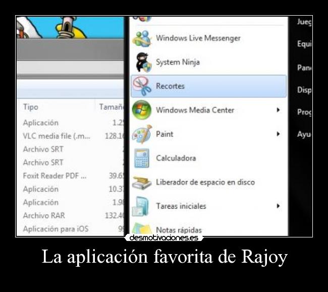
Task: Select the second Archivo SRT row
Action: pos(71,163)
